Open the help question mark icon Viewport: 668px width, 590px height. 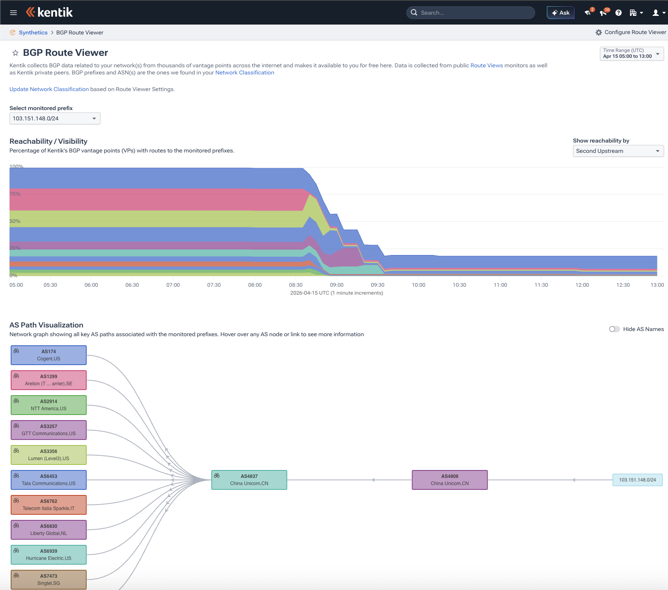coord(619,13)
